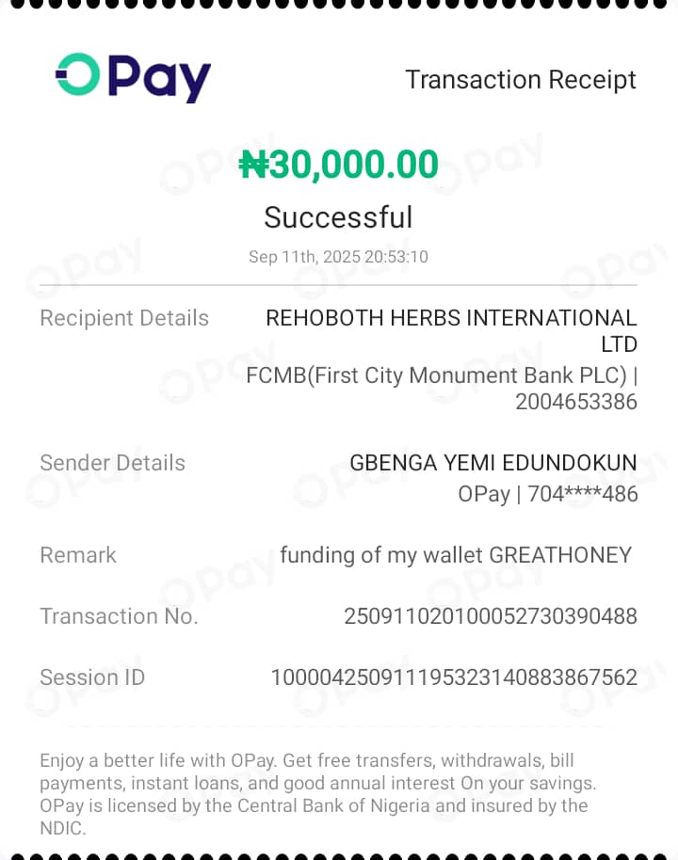The width and height of the screenshot is (678, 860).
Task: Click the Transaction Receipt title
Action: point(521,80)
